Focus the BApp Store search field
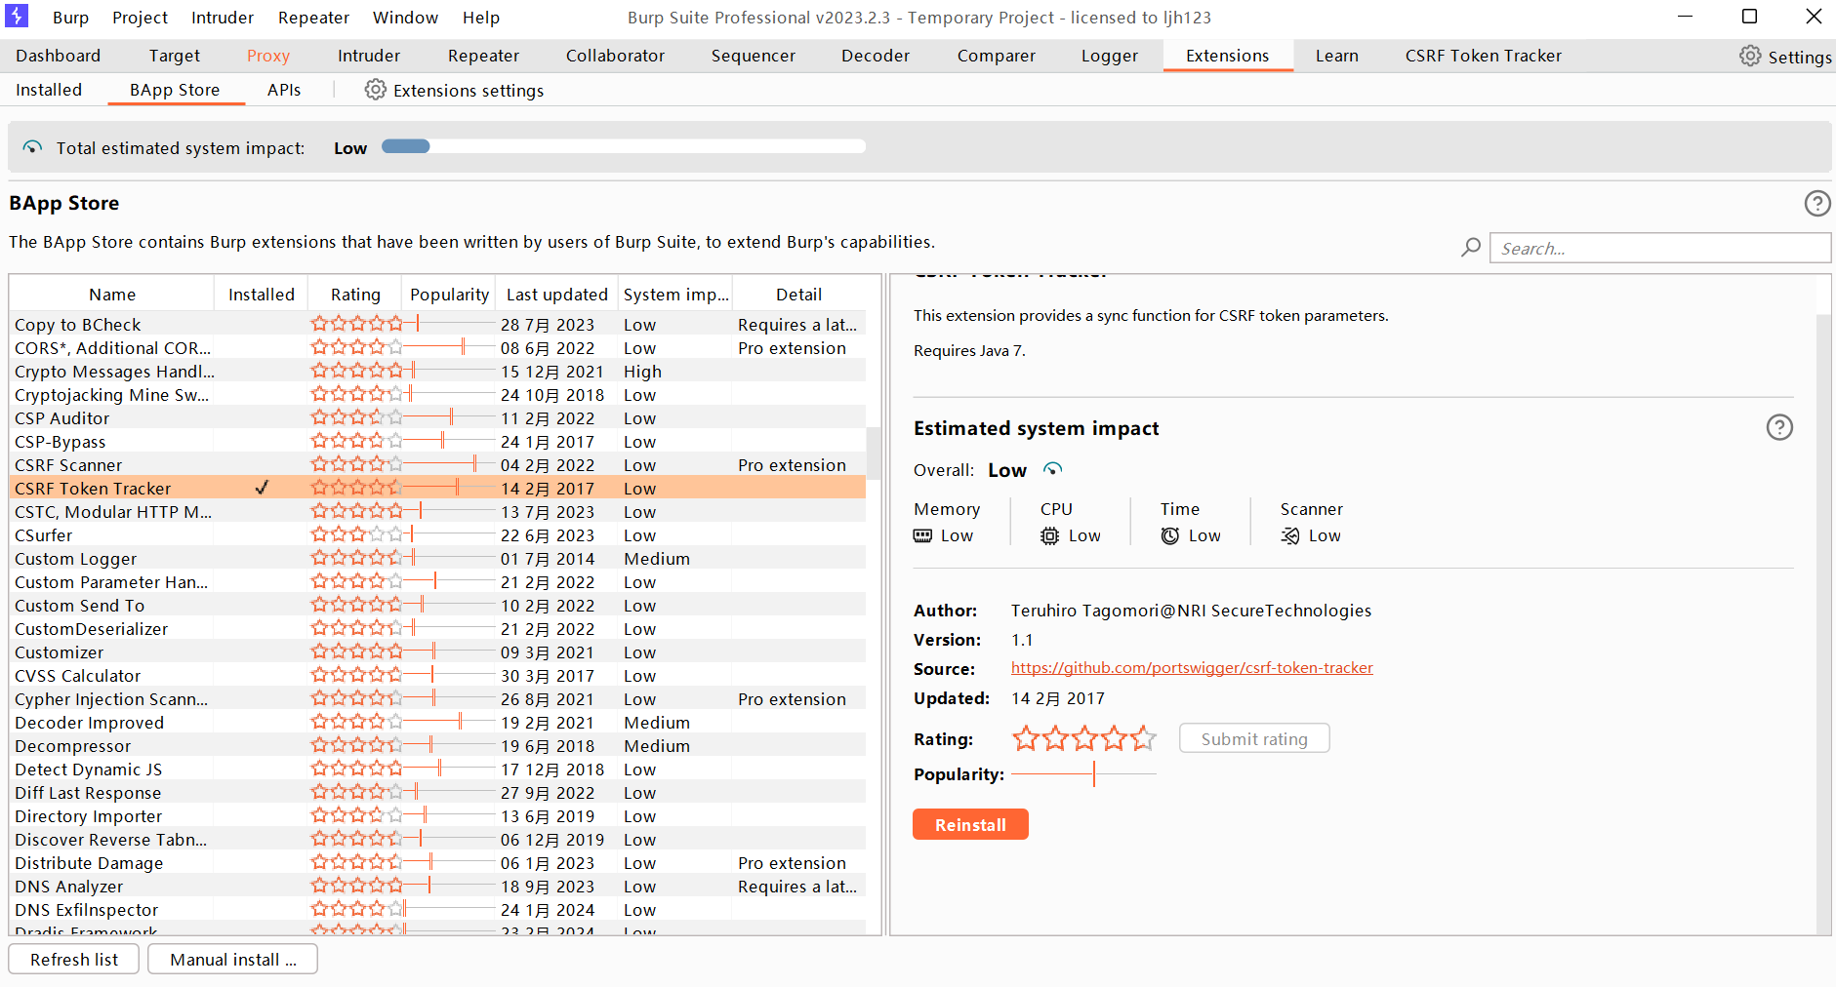Screen dimensions: 1836x987 pyautogui.click(x=1659, y=248)
